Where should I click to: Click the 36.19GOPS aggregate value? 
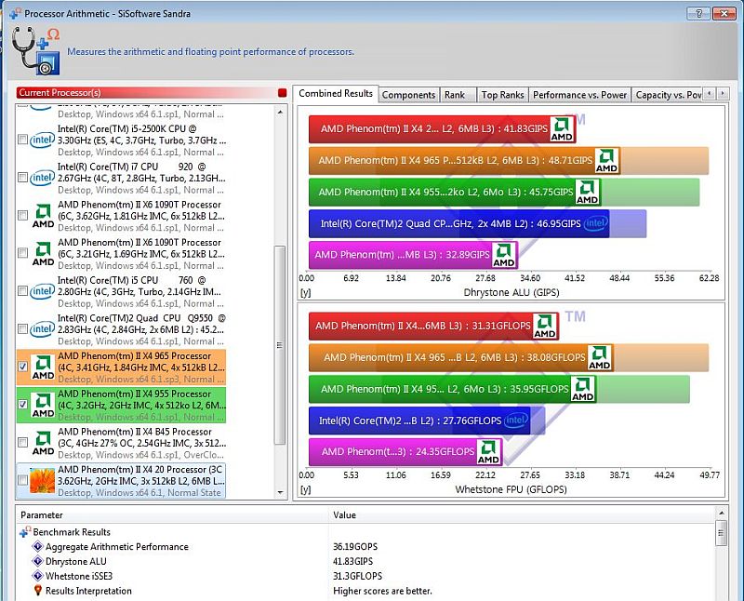point(355,546)
